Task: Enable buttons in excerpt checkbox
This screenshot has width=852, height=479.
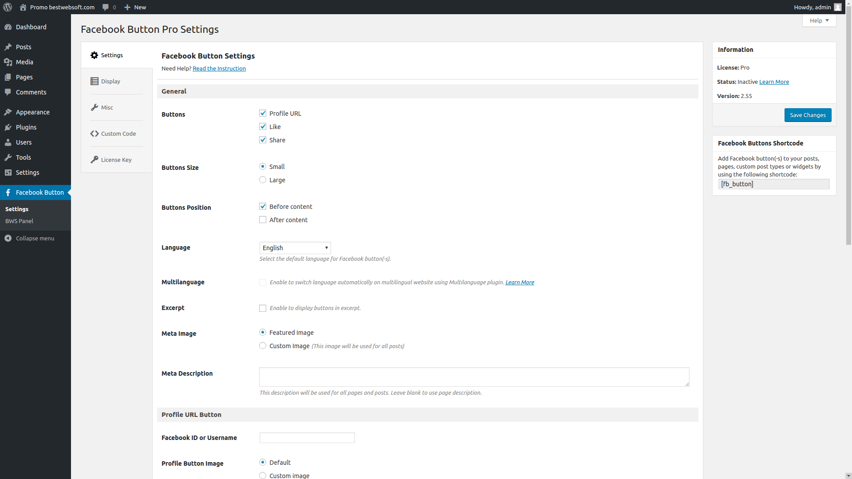Action: (263, 308)
